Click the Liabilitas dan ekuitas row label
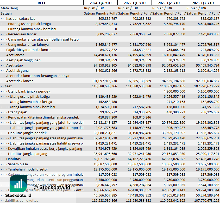 tap(21, 200)
